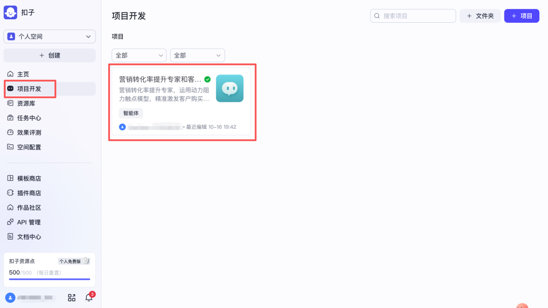Open 模板商店 in the sidebar

[x=50, y=179]
